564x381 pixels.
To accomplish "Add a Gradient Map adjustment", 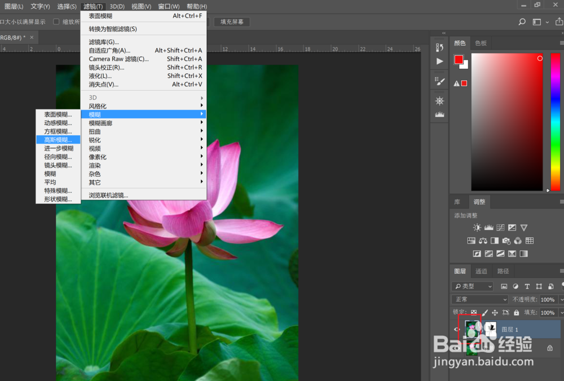I will pos(524,254).
